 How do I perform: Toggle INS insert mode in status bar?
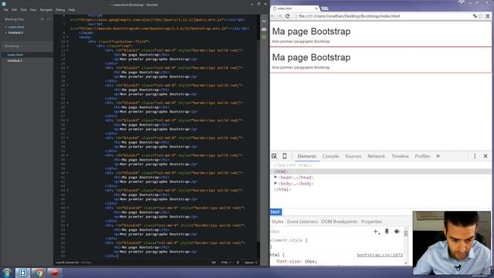pos(214,263)
